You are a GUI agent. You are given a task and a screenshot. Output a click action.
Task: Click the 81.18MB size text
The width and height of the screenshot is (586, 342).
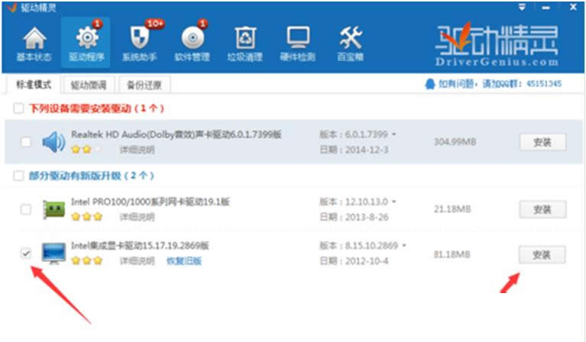click(452, 255)
